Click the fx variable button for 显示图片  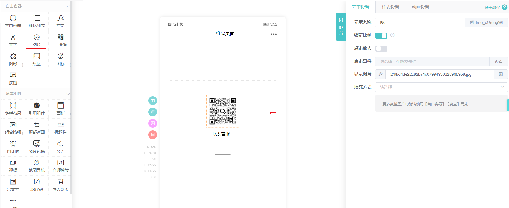tap(381, 74)
